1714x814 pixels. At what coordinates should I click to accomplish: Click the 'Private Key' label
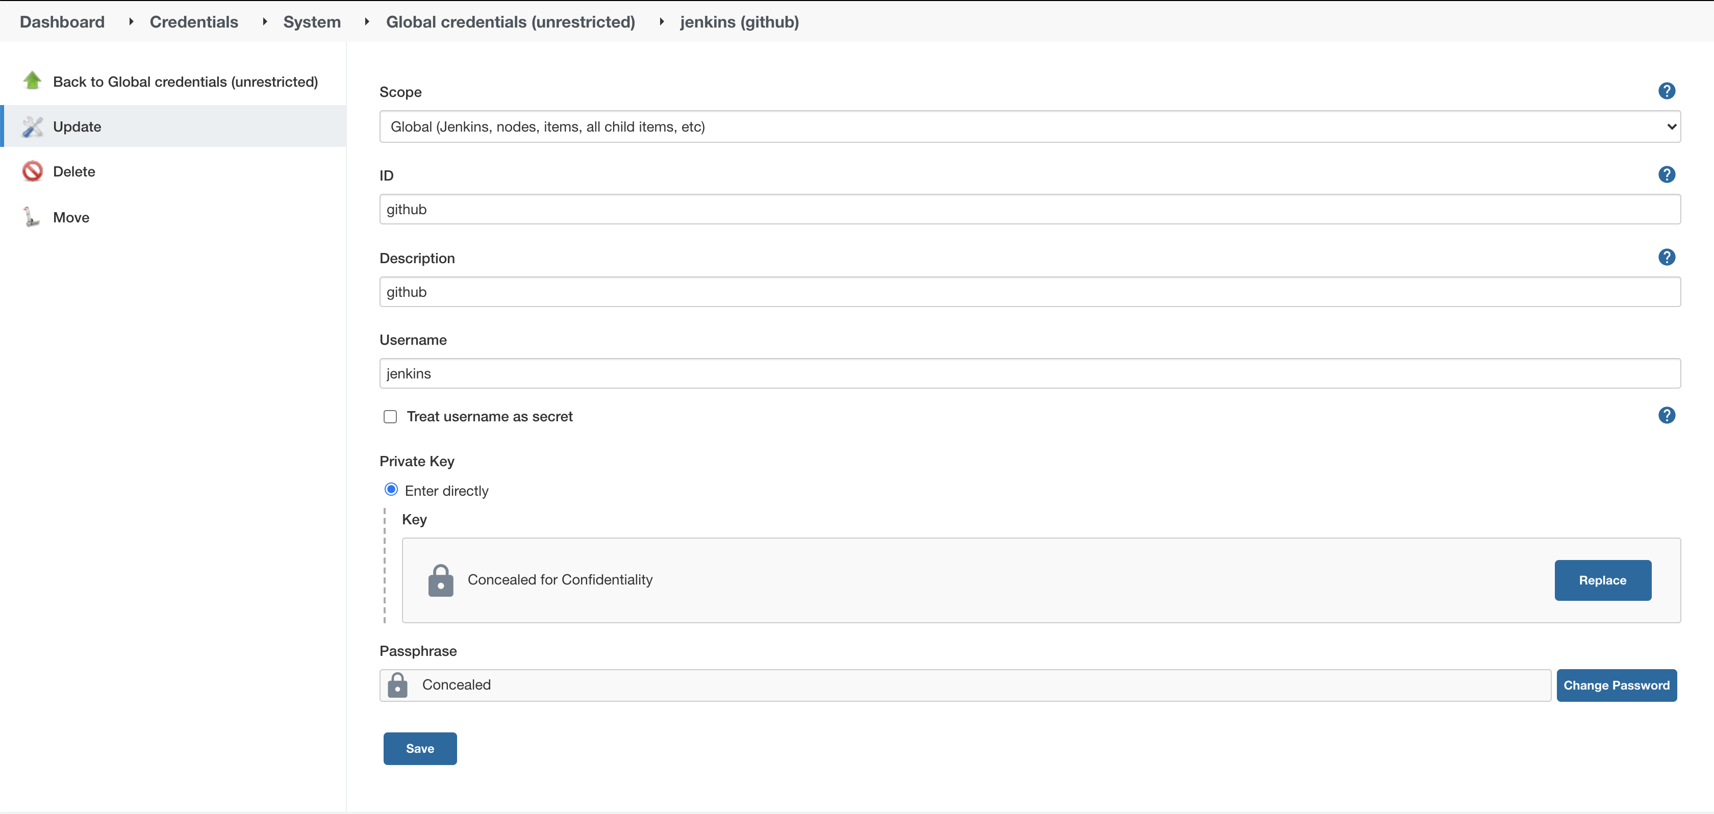[417, 461]
